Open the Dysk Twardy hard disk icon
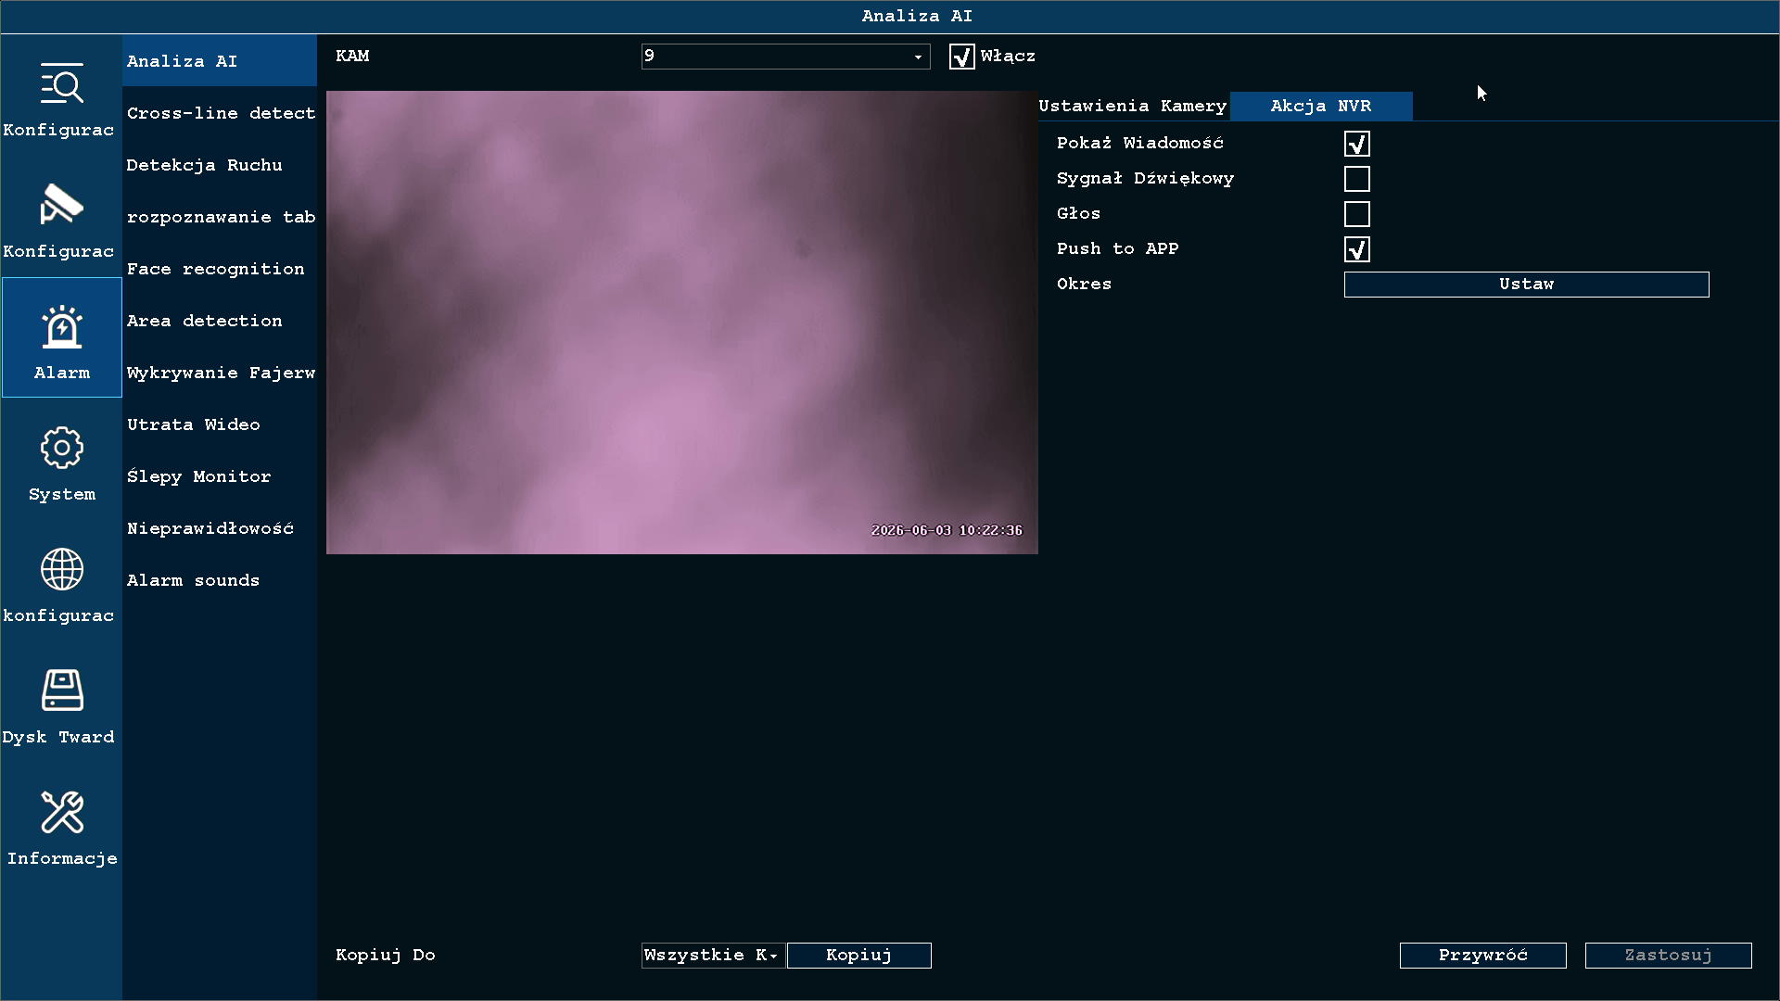Screen dimensions: 1780x1001 point(61,691)
